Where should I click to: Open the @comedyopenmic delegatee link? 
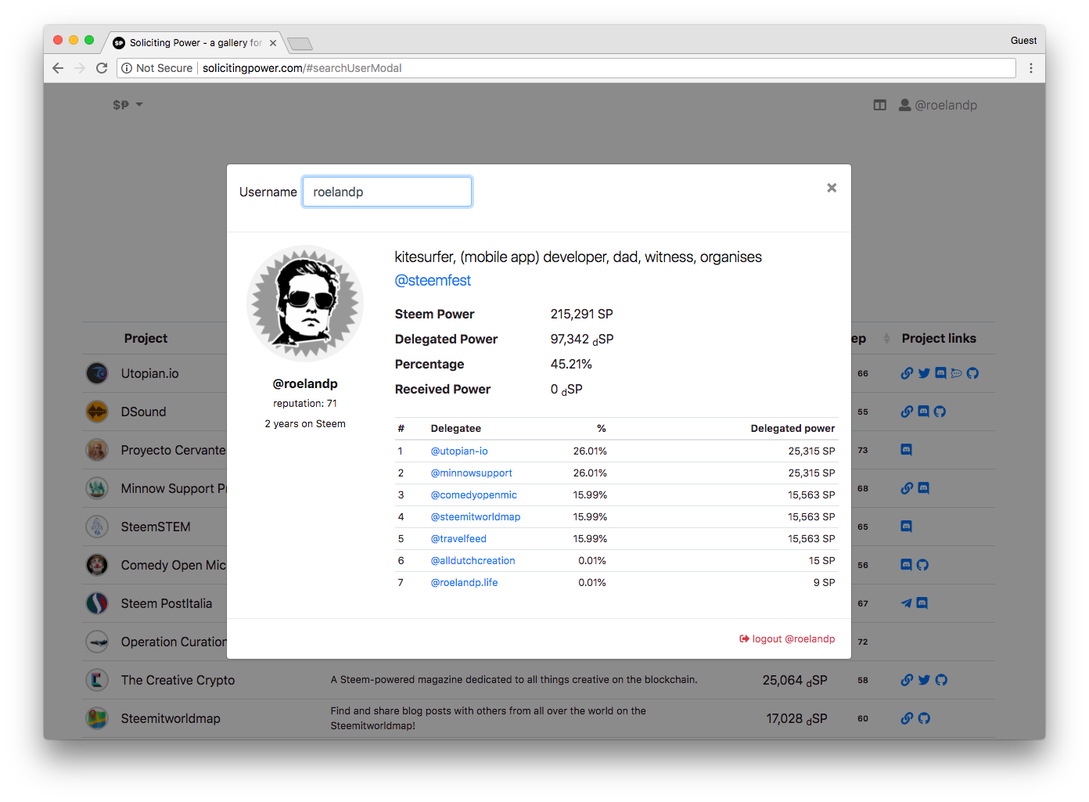point(473,495)
